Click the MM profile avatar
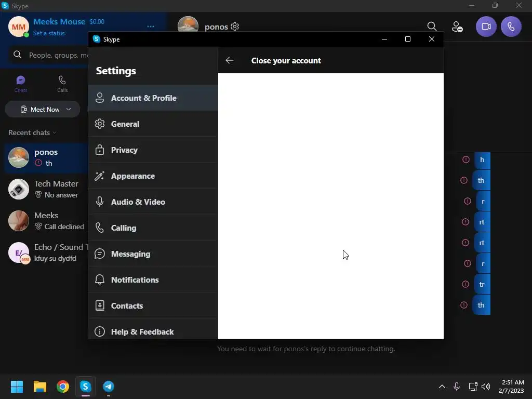Viewport: 532px width, 399px height. 18,27
